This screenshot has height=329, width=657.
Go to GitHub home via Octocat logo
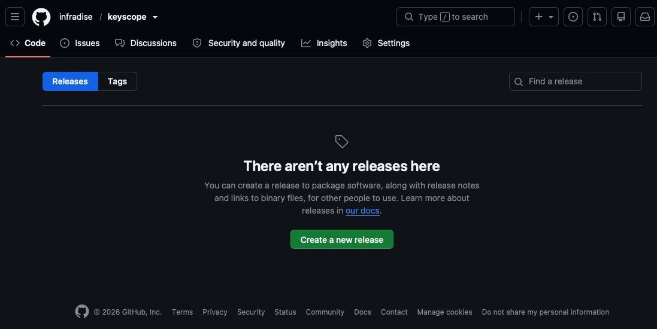(41, 17)
